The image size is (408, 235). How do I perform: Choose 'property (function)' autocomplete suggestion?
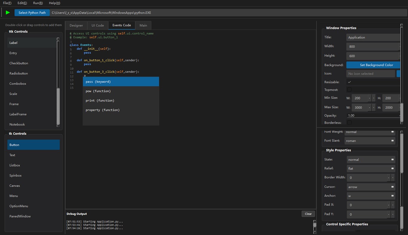[121, 110]
